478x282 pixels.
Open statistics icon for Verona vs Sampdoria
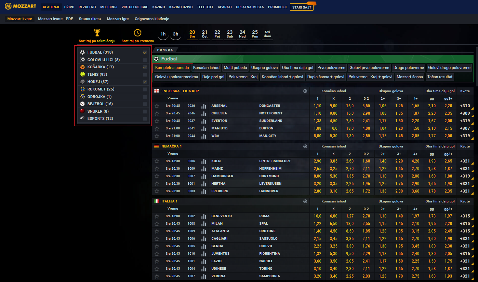pos(204,276)
